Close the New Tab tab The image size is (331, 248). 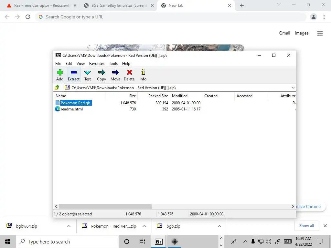(230, 6)
